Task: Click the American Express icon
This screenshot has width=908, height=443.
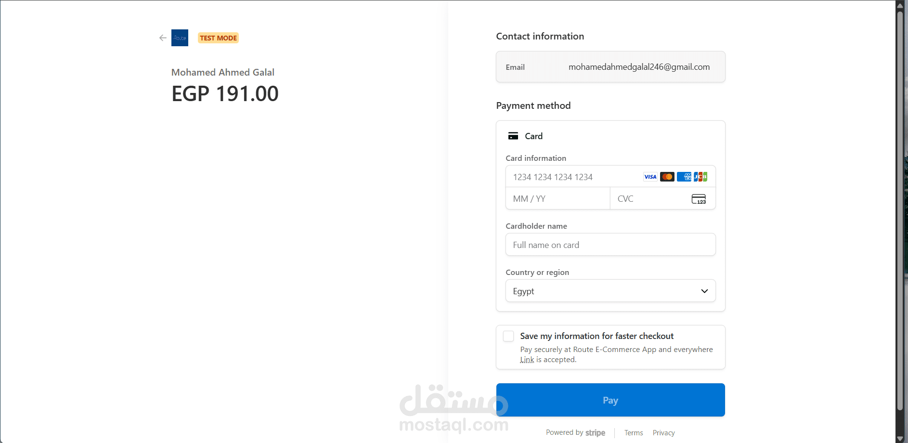Action: pyautogui.click(x=684, y=177)
